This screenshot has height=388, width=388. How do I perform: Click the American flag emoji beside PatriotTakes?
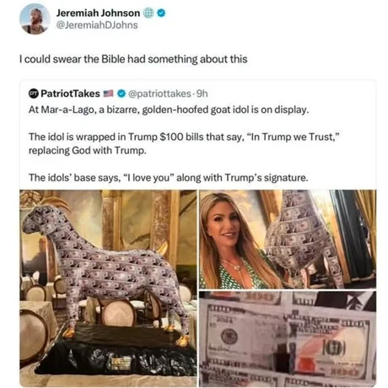click(108, 94)
